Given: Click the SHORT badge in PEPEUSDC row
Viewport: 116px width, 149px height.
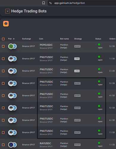Looking at the screenshot, I should (x=77, y=46).
